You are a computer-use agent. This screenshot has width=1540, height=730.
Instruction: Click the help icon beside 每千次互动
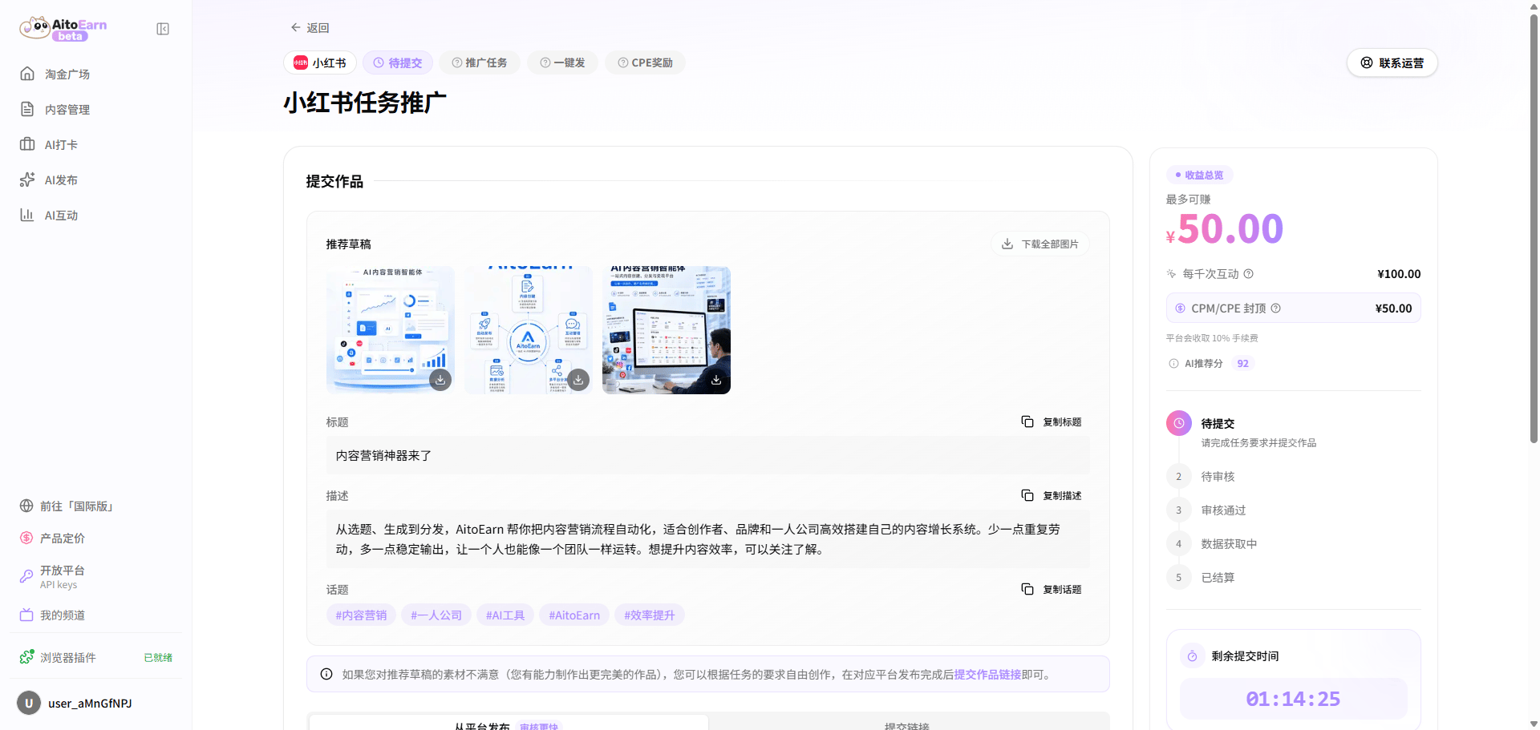pyautogui.click(x=1248, y=274)
